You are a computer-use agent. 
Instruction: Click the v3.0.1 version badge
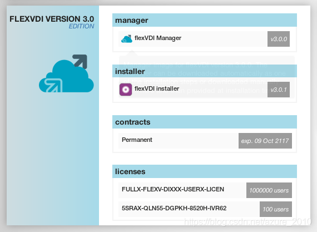[279, 90]
